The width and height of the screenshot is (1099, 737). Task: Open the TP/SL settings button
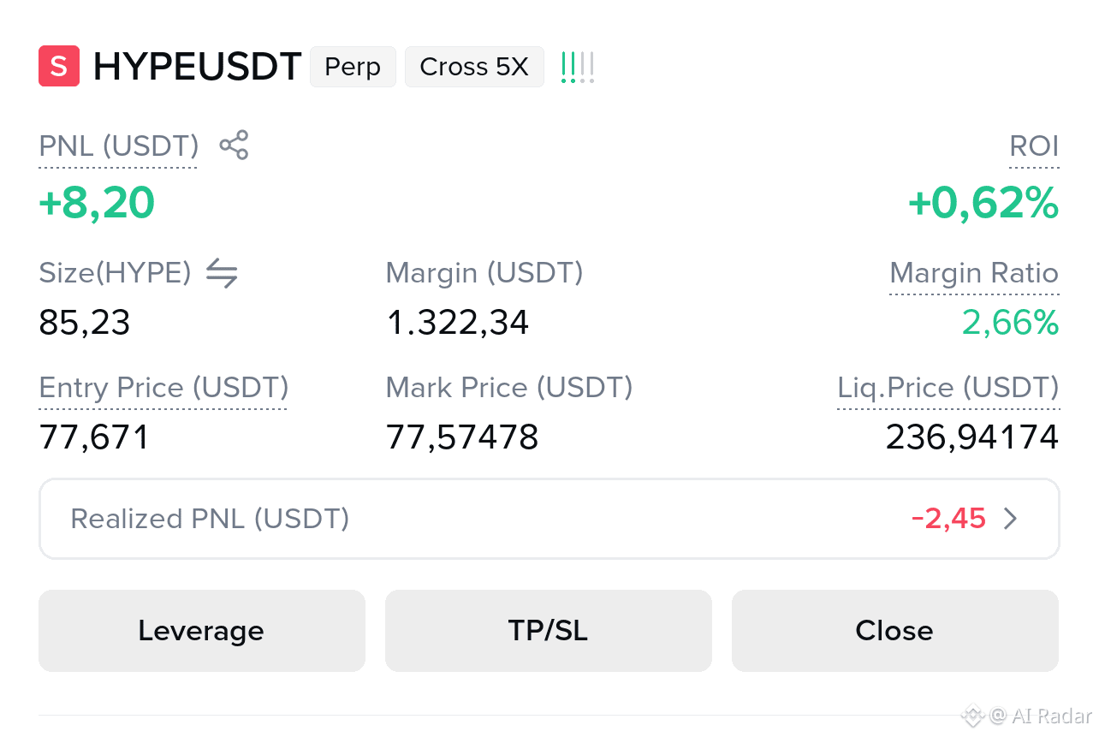click(549, 631)
